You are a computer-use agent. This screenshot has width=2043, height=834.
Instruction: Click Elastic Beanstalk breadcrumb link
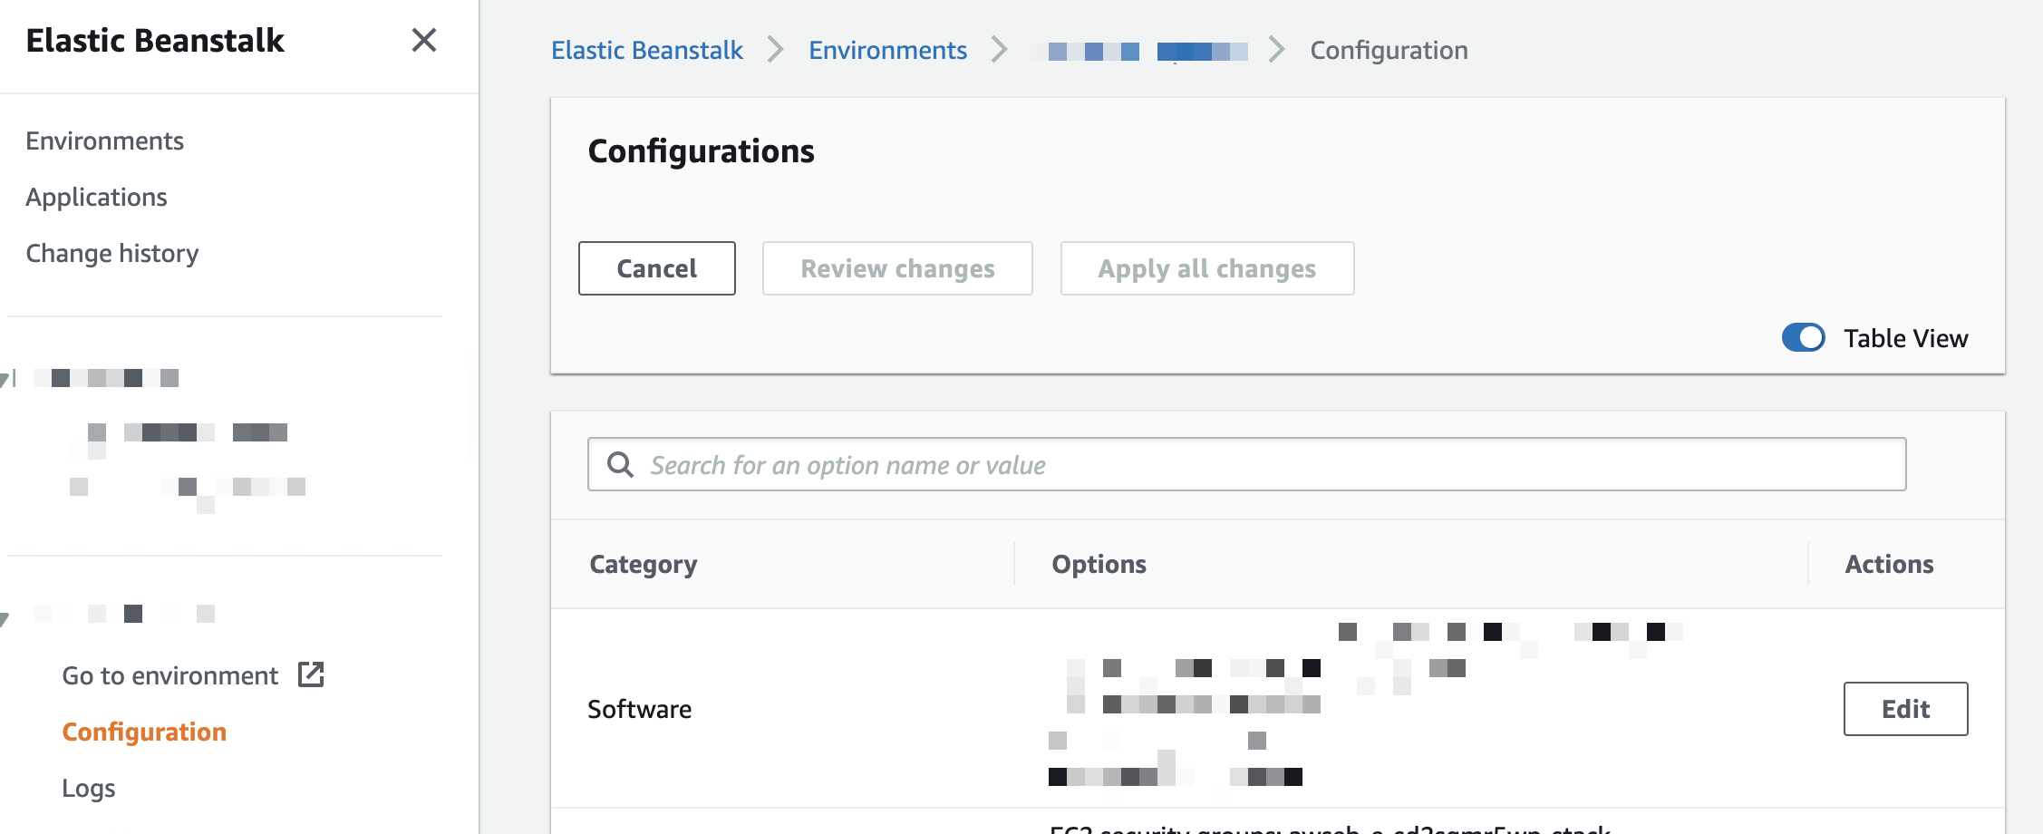(647, 50)
